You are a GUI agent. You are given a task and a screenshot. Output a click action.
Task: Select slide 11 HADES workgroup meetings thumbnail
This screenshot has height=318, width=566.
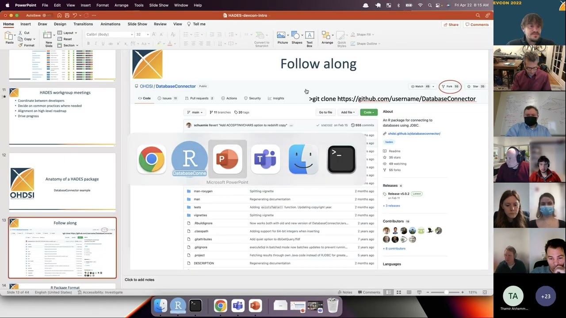point(62,117)
